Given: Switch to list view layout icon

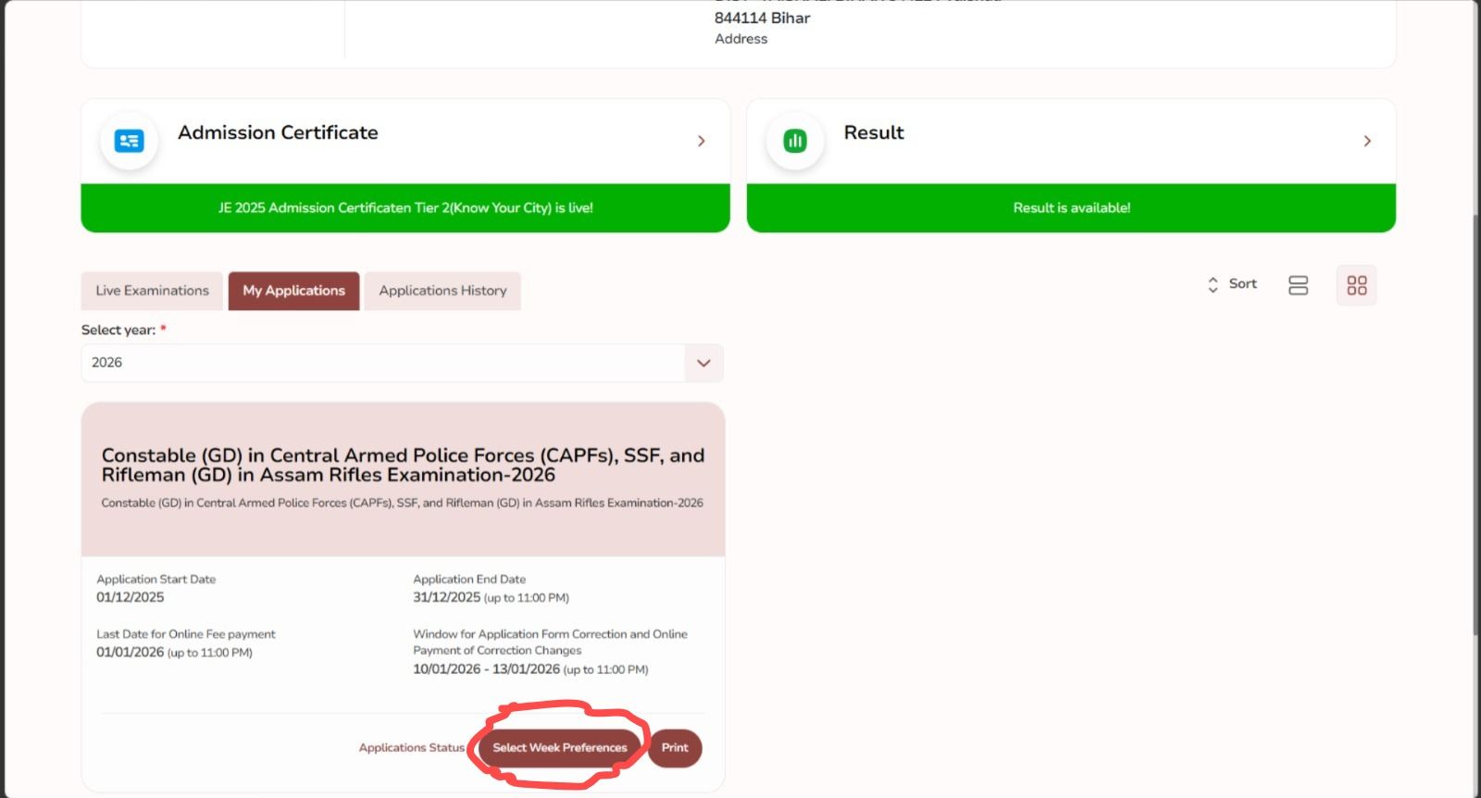Looking at the screenshot, I should tap(1298, 285).
